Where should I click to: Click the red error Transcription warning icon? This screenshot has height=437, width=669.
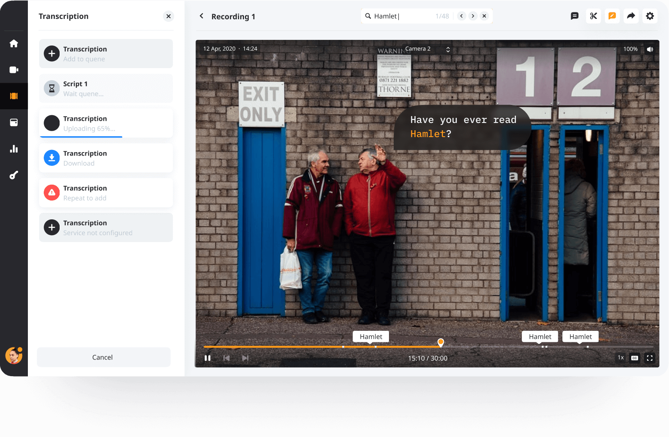[x=52, y=193]
